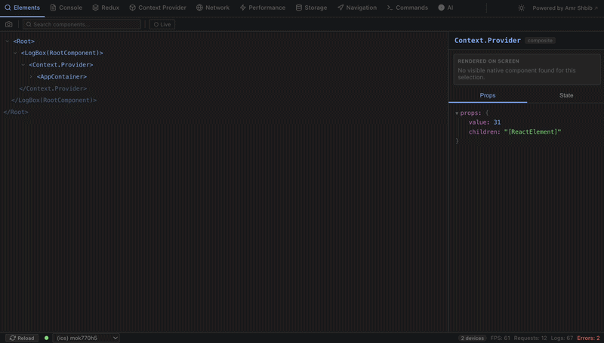Switch to the Console tab
Image resolution: width=604 pixels, height=343 pixels.
tap(66, 8)
